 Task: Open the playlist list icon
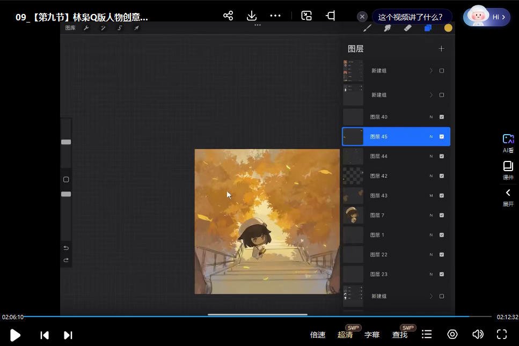tap(427, 334)
